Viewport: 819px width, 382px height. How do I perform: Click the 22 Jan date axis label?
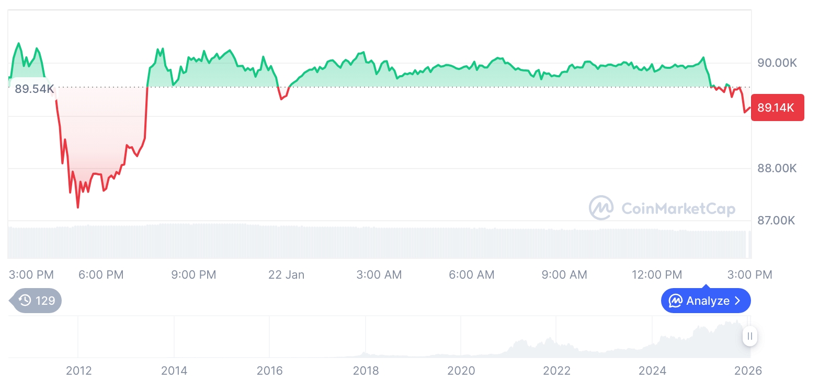coord(286,274)
